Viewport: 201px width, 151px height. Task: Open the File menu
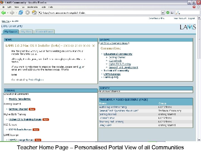(x=3, y=7)
